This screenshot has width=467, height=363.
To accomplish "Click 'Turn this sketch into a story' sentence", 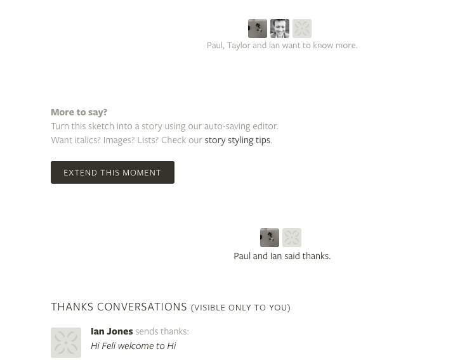I will tap(107, 126).
